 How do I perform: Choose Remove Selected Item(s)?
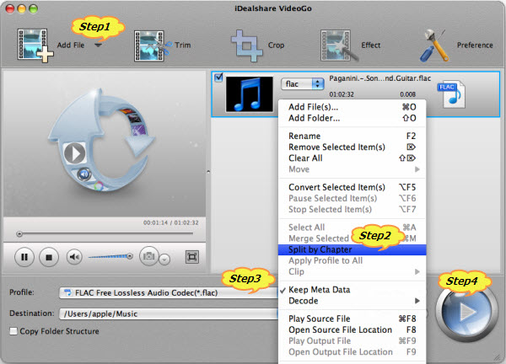352,147
